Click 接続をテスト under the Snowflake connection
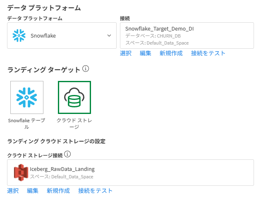The height and width of the screenshot is (199, 261). [x=208, y=53]
